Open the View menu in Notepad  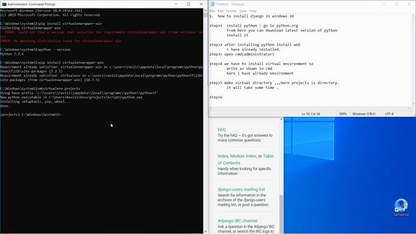click(x=243, y=11)
